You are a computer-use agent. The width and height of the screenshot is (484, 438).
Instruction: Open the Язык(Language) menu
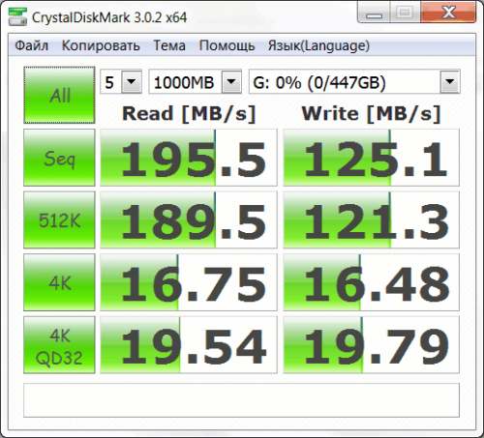pyautogui.click(x=318, y=45)
